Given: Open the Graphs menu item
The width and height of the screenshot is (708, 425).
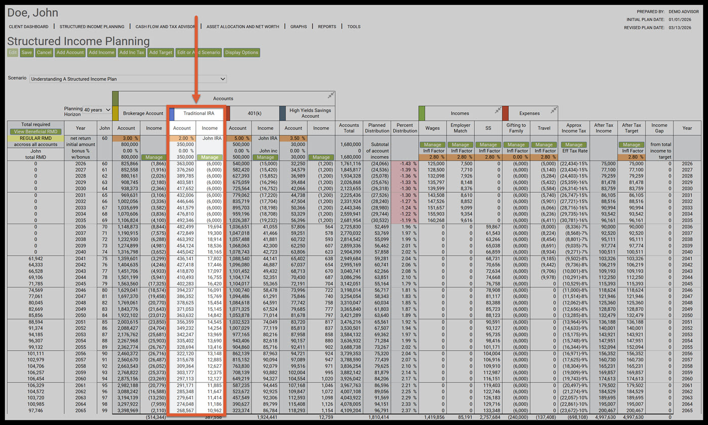Looking at the screenshot, I should 298,26.
